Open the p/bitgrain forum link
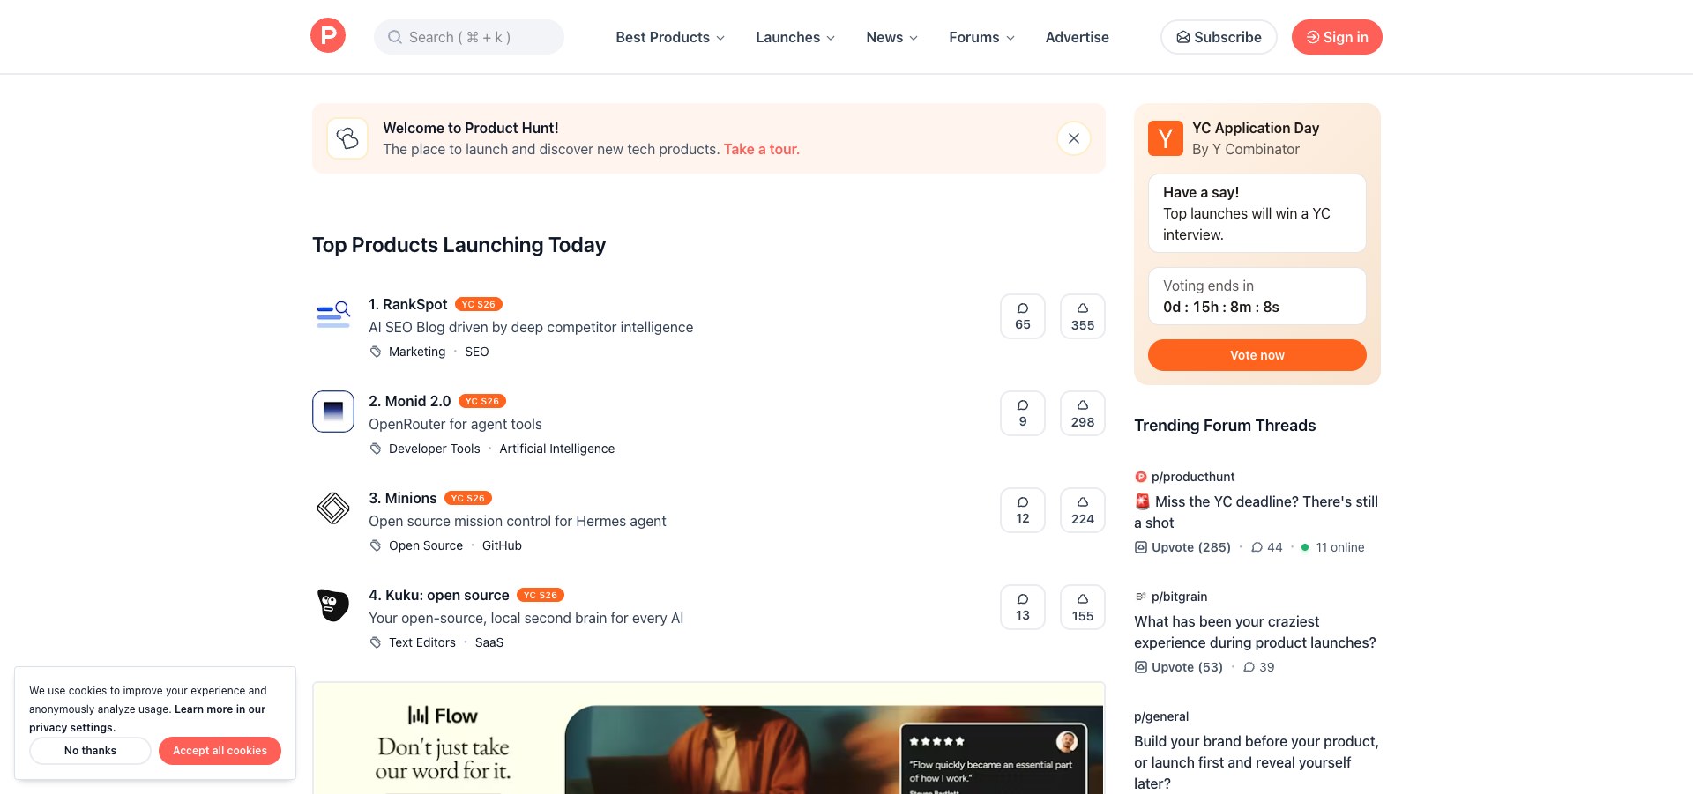Screen dimensions: 1693x794 click(x=1179, y=597)
